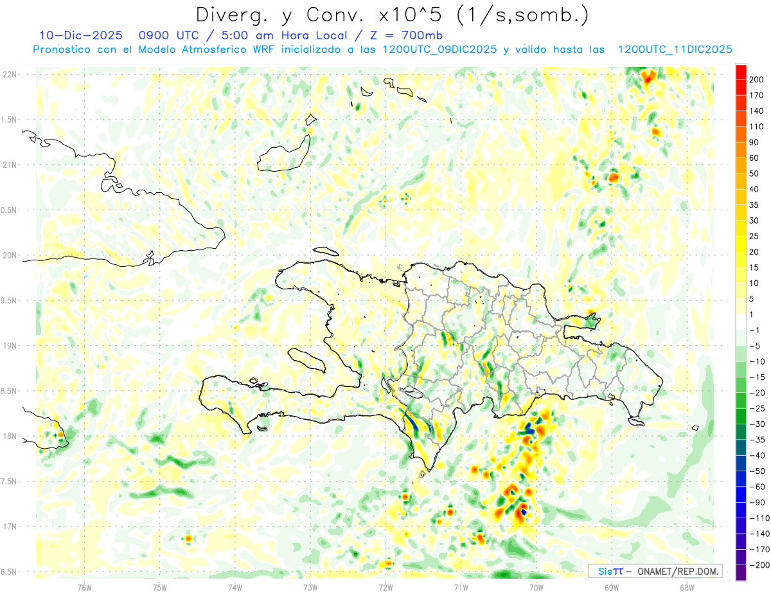The width and height of the screenshot is (771, 596).
Task: Click the 19N latitude label
Action: (9, 346)
